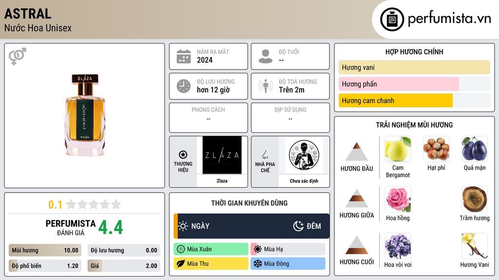Click the person icon beside Độ tuổi
The height and width of the screenshot is (280, 499).
coord(266,56)
